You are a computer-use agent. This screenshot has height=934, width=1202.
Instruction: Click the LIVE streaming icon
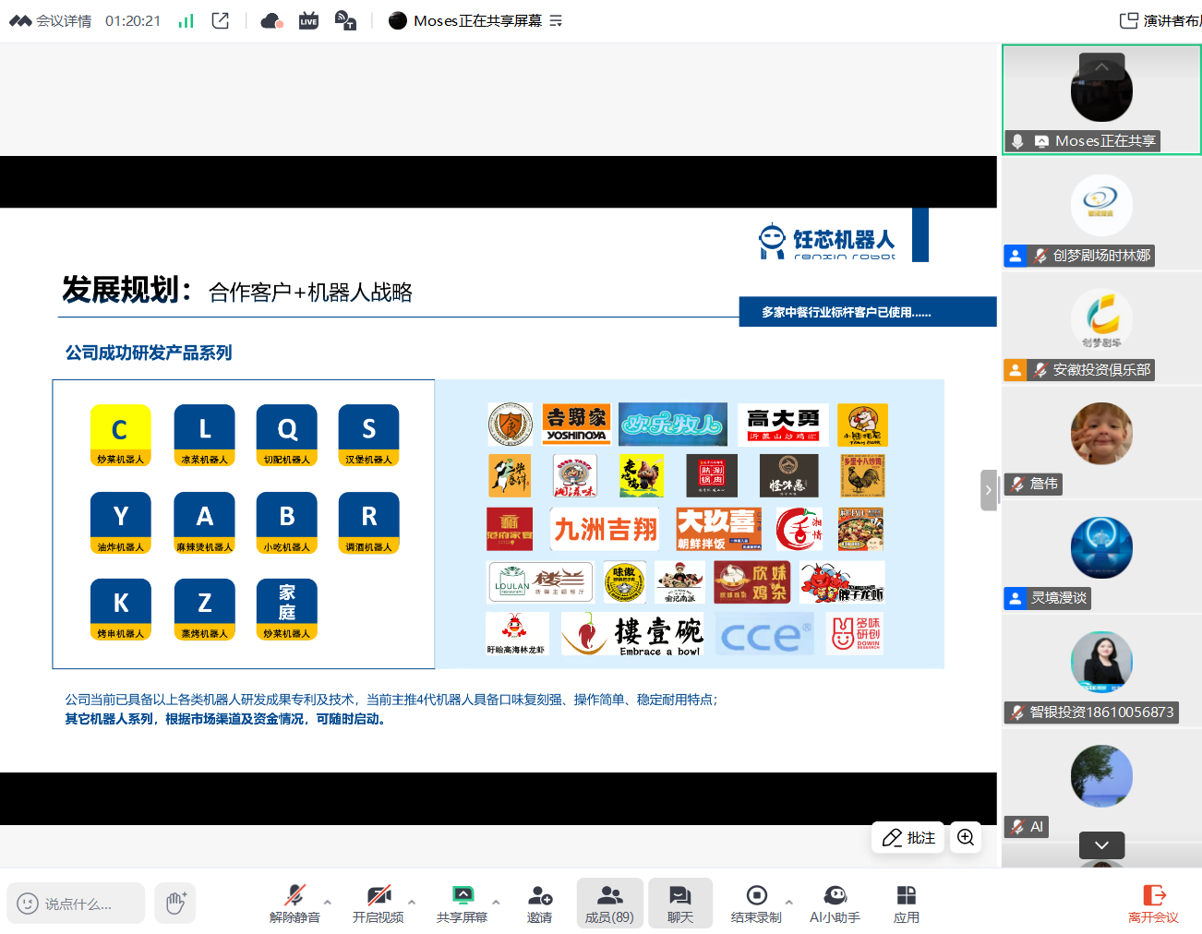[x=308, y=20]
